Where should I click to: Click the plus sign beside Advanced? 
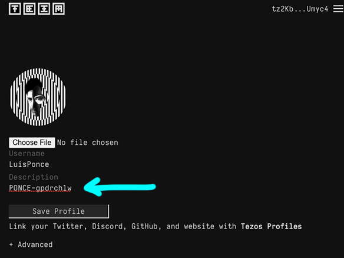click(x=11, y=244)
